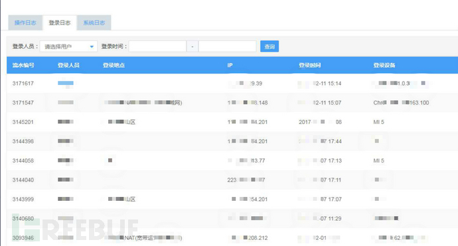Click the 流水编号 column header
The width and height of the screenshot is (458, 246).
click(23, 66)
